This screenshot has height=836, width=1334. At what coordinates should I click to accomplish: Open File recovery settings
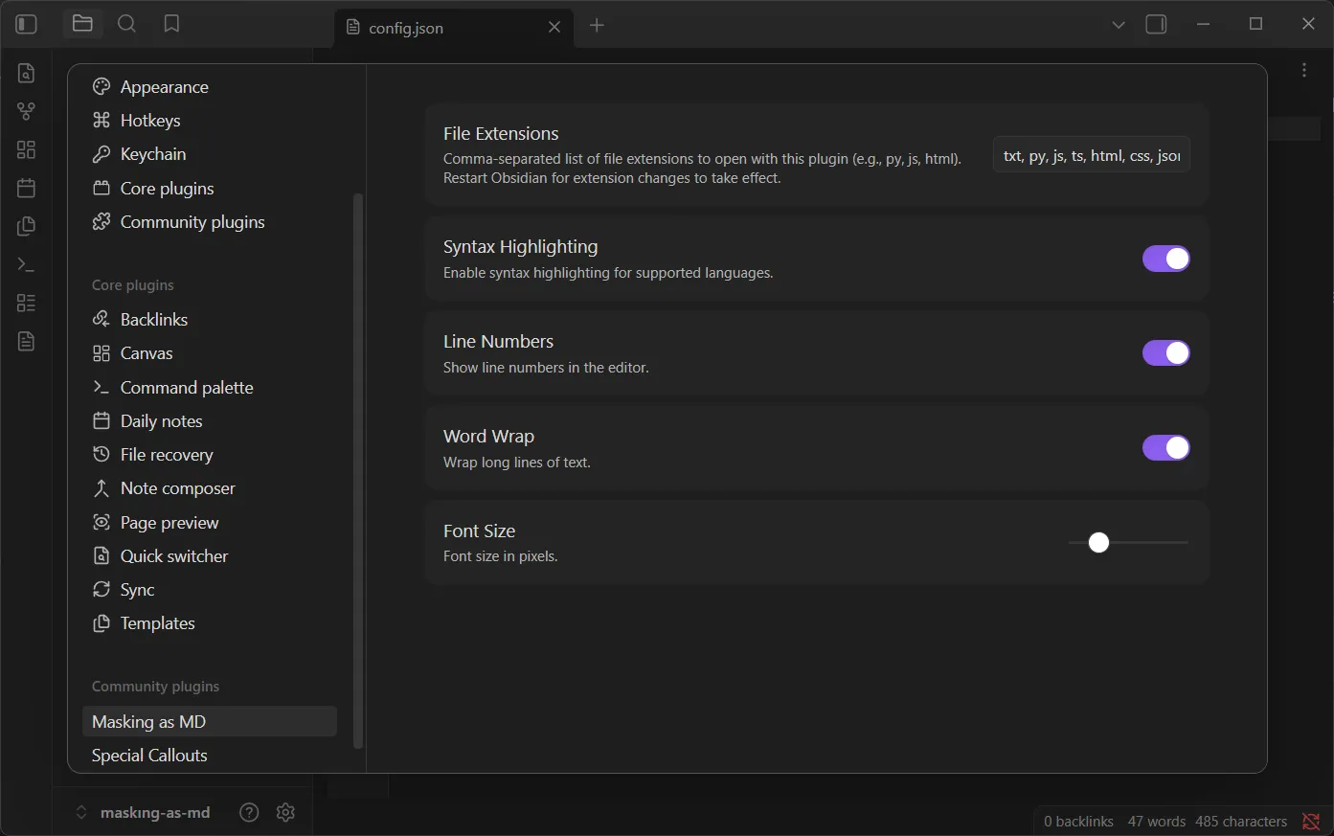click(209, 455)
